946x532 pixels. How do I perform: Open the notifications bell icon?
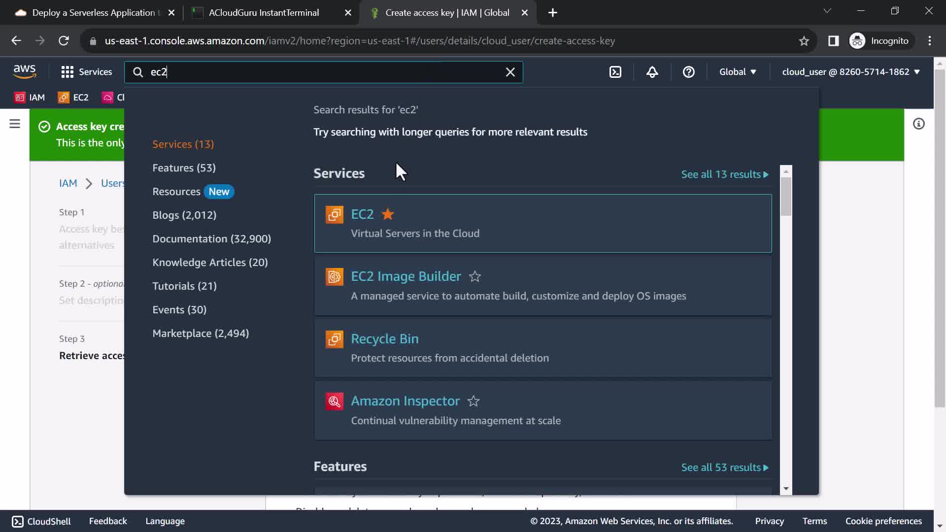(652, 72)
